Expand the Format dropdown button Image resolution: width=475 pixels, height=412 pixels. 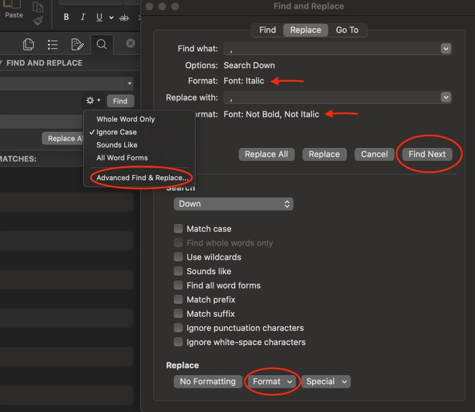coord(272,381)
